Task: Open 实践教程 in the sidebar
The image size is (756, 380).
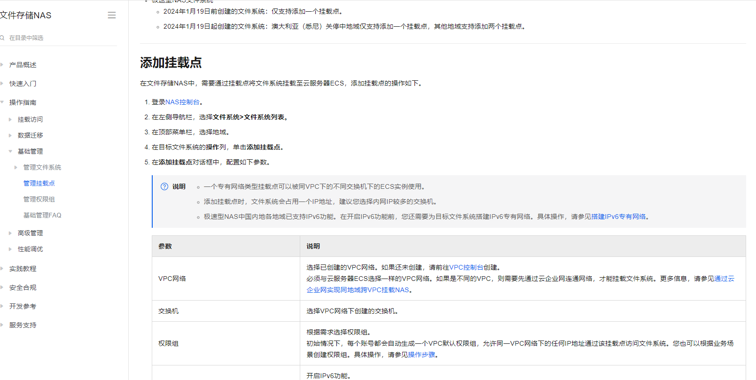Action: (23, 269)
